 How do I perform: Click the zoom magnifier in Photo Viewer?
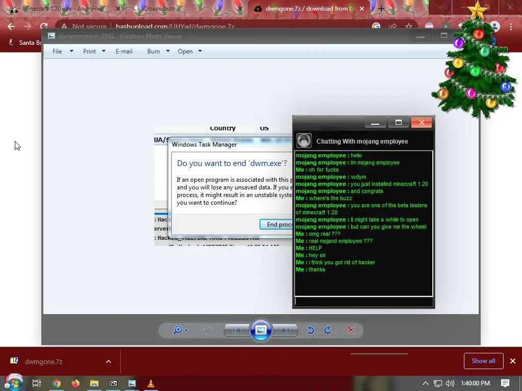click(178, 330)
